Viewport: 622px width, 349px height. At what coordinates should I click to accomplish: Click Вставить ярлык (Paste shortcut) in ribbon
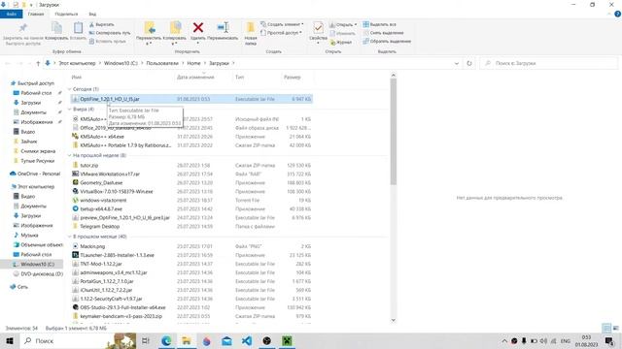(107, 41)
